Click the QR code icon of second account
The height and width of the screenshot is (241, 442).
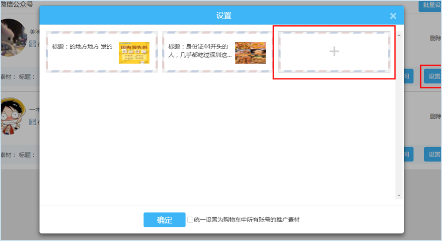pos(33,122)
